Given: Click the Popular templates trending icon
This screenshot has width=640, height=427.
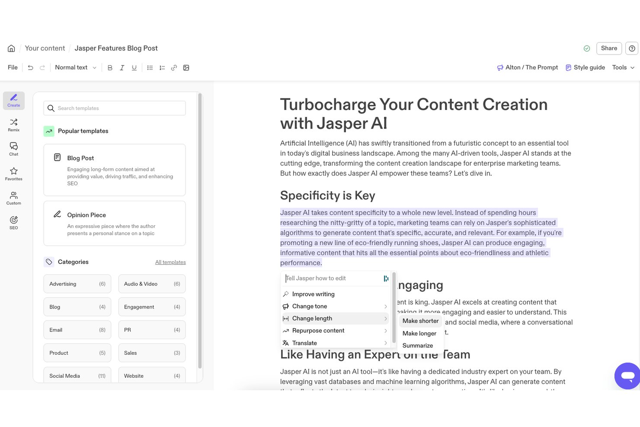Looking at the screenshot, I should [49, 131].
